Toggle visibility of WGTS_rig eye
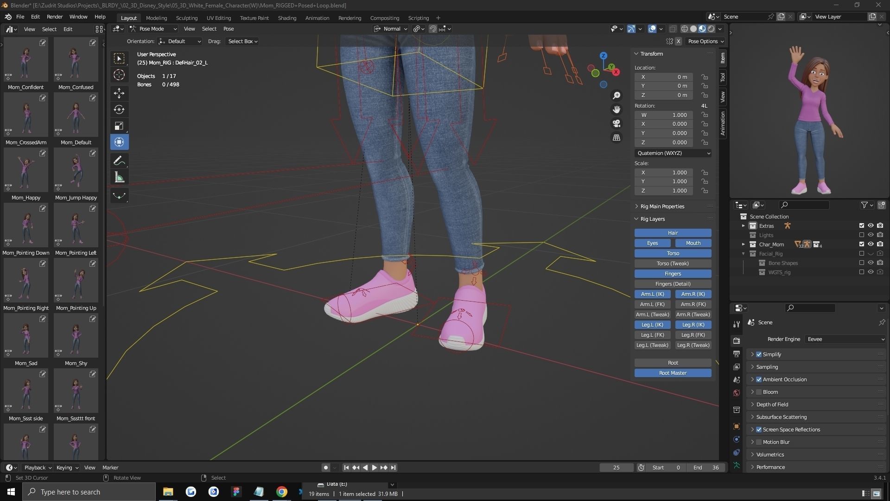Viewport: 890px width, 501px height. coord(871,272)
